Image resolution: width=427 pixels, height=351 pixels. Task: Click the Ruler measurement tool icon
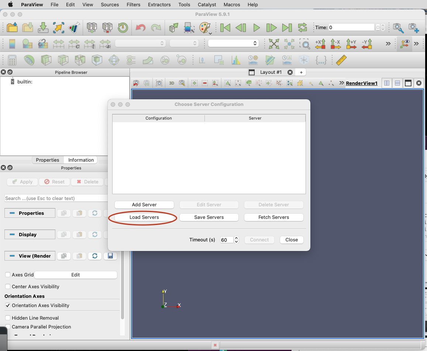click(x=341, y=60)
